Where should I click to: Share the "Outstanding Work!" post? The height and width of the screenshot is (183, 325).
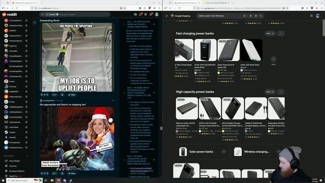pos(72,95)
